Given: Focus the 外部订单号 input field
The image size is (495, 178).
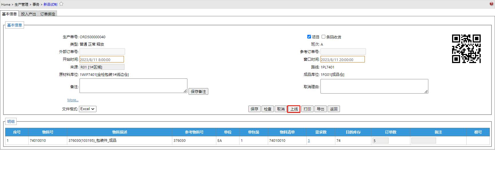Looking at the screenshot, I should 102,52.
